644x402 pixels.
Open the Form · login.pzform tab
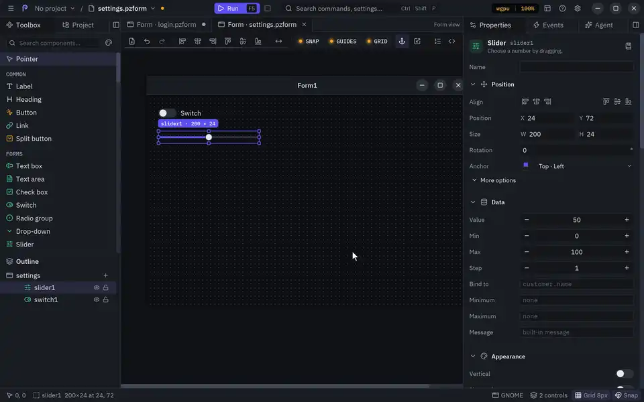[x=166, y=25]
